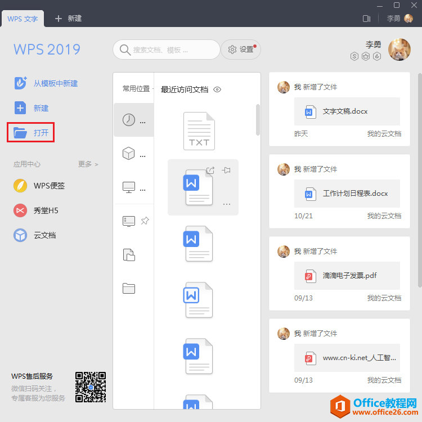Image resolution: width=422 pixels, height=422 pixels.
Task: Open the WPS便签 note app
Action: click(x=39, y=186)
